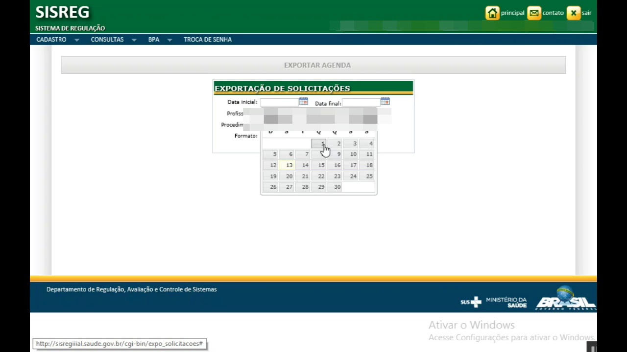This screenshot has width=627, height=352.
Task: Select day 15 in the calendar
Action: tap(318, 165)
